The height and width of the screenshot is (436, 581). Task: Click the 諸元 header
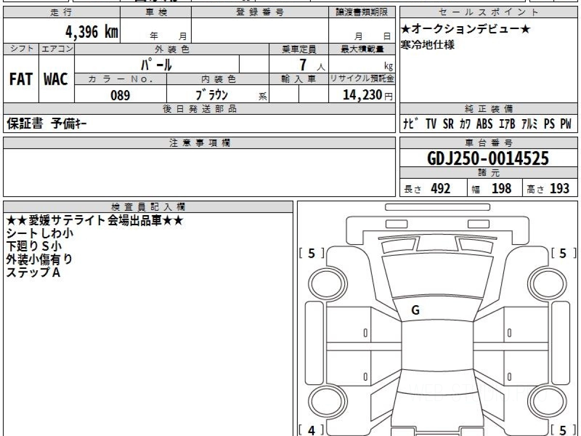489,173
